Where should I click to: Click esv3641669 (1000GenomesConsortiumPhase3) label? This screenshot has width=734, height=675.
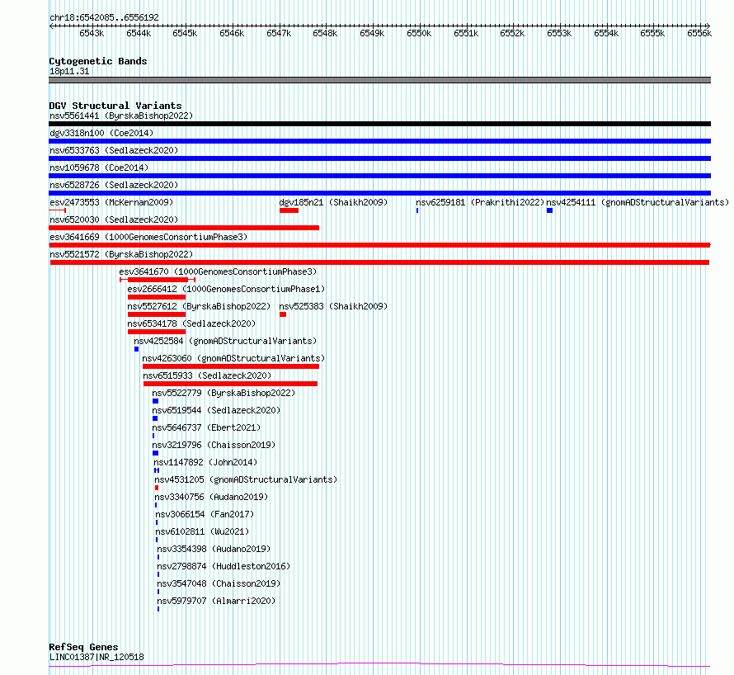tap(148, 237)
